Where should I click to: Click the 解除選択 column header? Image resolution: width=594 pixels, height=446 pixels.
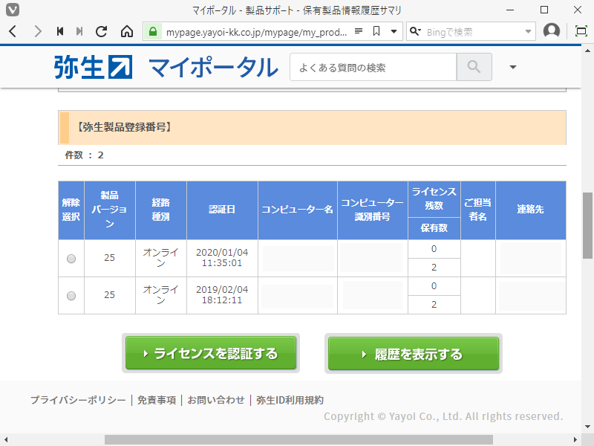click(71, 210)
